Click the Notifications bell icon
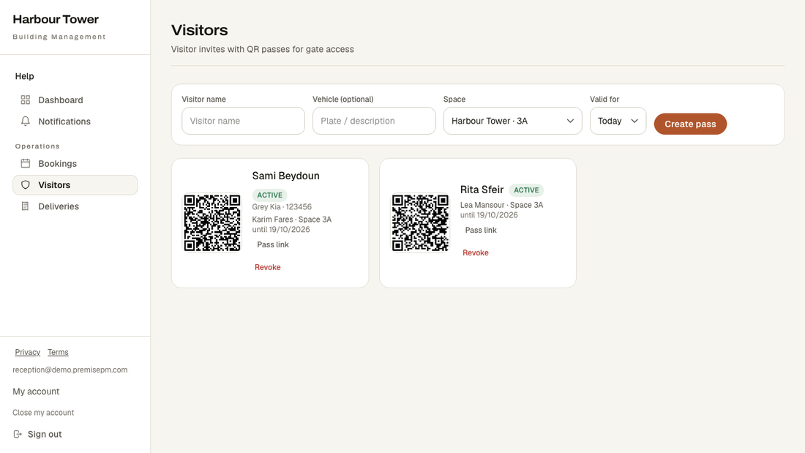The image size is (805, 453). [25, 121]
